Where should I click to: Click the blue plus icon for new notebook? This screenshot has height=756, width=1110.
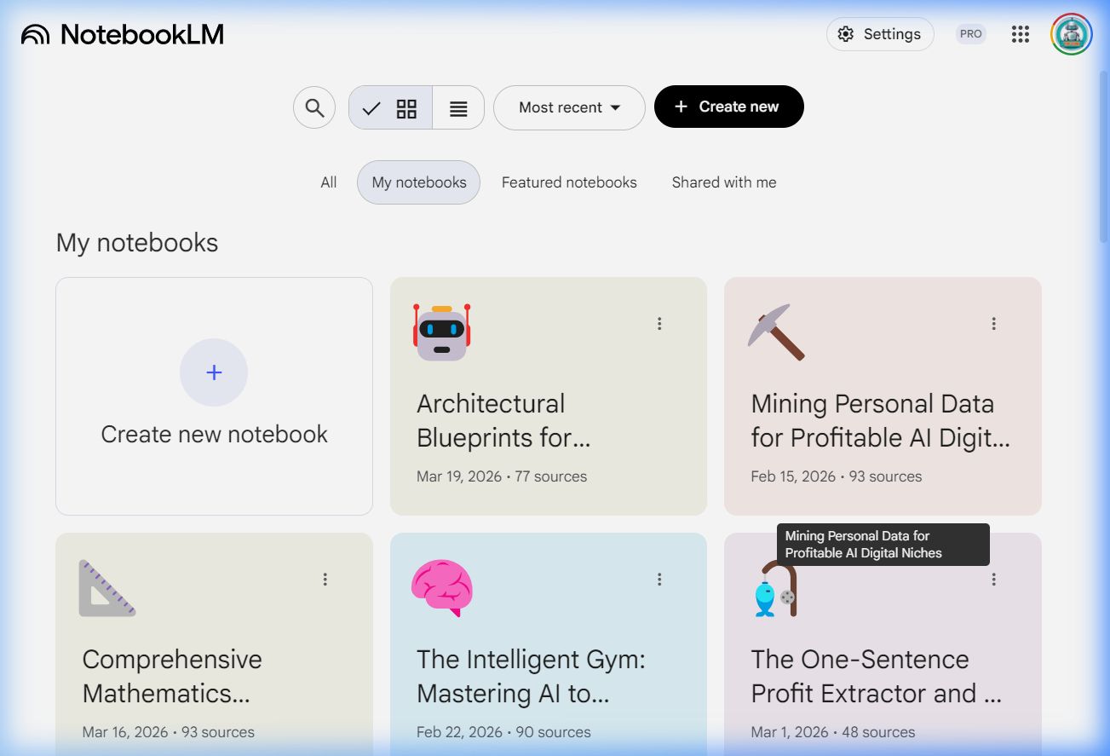click(214, 372)
